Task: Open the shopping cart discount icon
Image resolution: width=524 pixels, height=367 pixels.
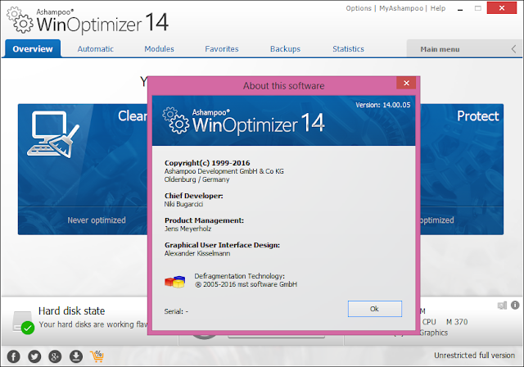Action: click(97, 356)
